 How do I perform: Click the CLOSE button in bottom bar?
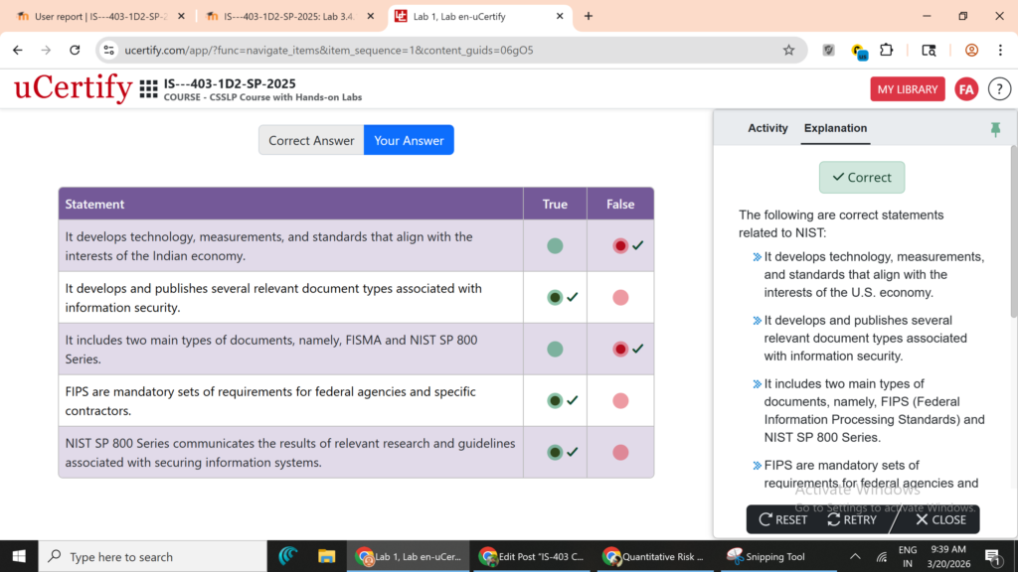click(940, 519)
